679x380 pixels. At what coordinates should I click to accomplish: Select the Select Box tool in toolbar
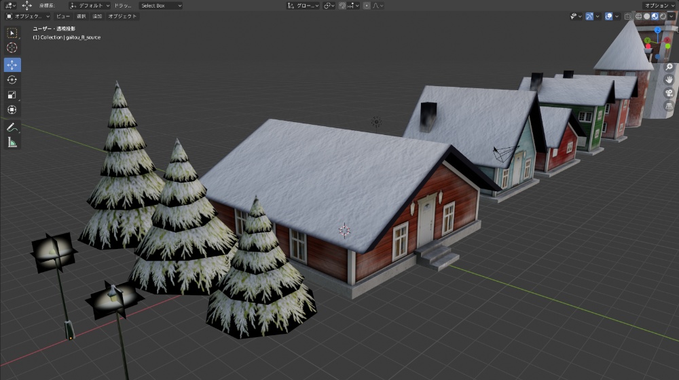pos(12,33)
